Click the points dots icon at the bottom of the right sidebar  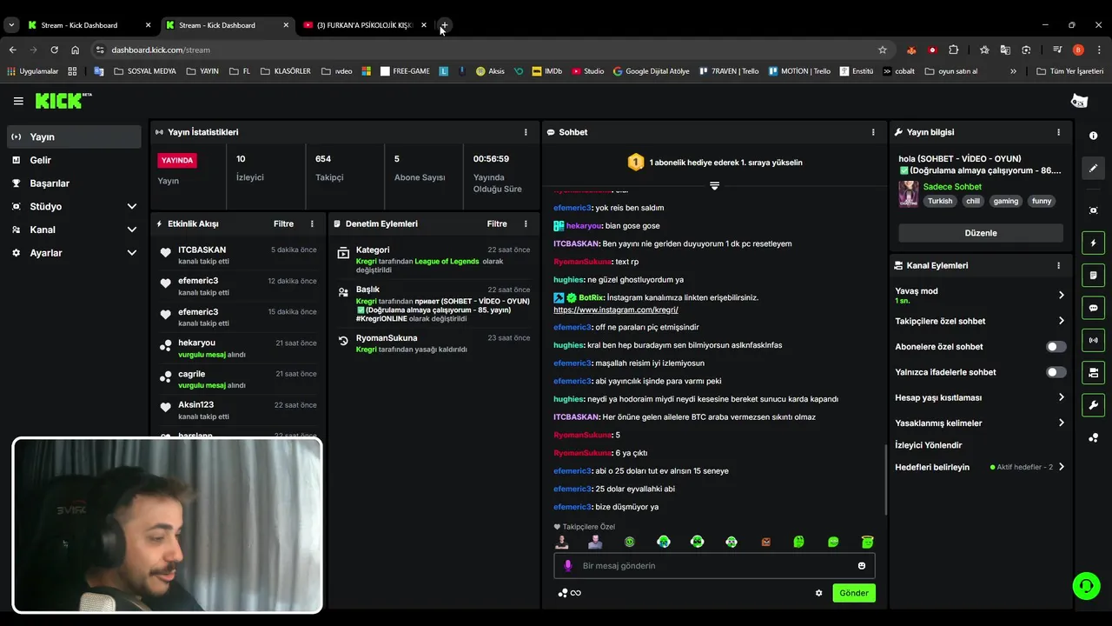click(x=1093, y=437)
